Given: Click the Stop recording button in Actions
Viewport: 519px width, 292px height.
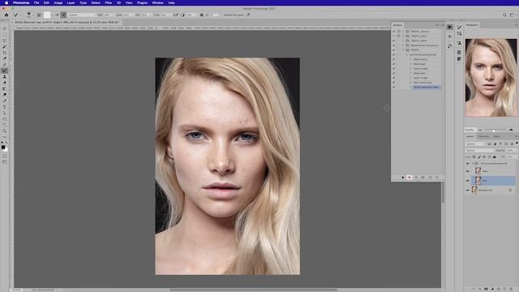Looking at the screenshot, I should [402, 178].
